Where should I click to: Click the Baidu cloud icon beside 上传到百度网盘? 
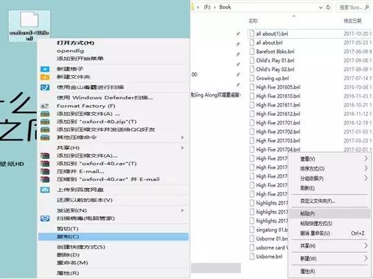pyautogui.click(x=45, y=190)
